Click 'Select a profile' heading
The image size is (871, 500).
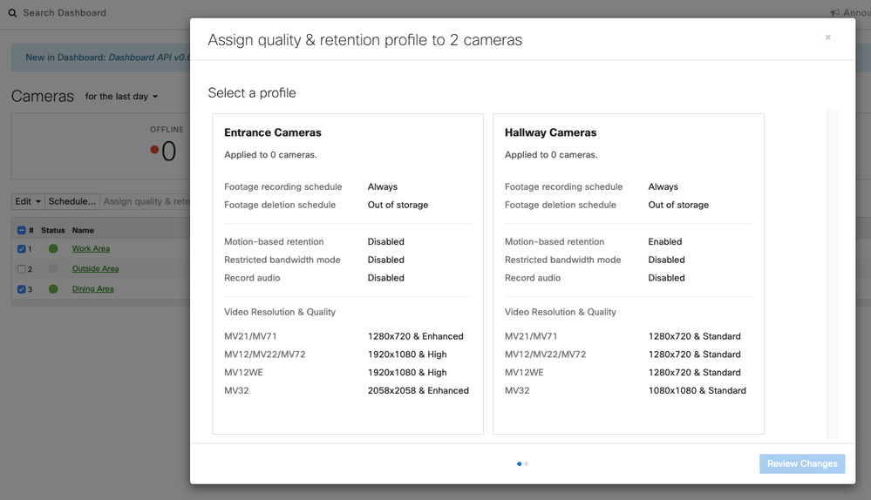pyautogui.click(x=252, y=92)
